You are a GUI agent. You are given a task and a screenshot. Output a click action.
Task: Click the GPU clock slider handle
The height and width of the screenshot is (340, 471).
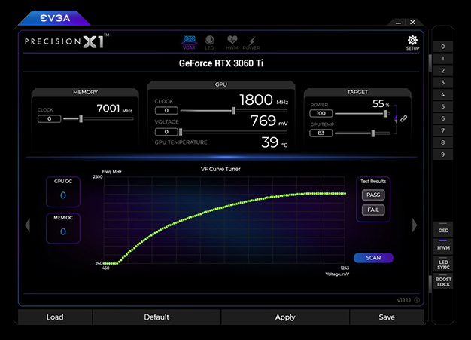(x=234, y=111)
